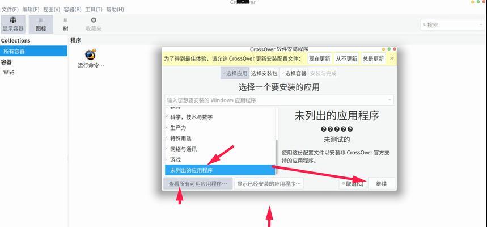The width and height of the screenshot is (487, 227).
Task: Open the View (视图) menu
Action: pyautogui.click(x=52, y=9)
